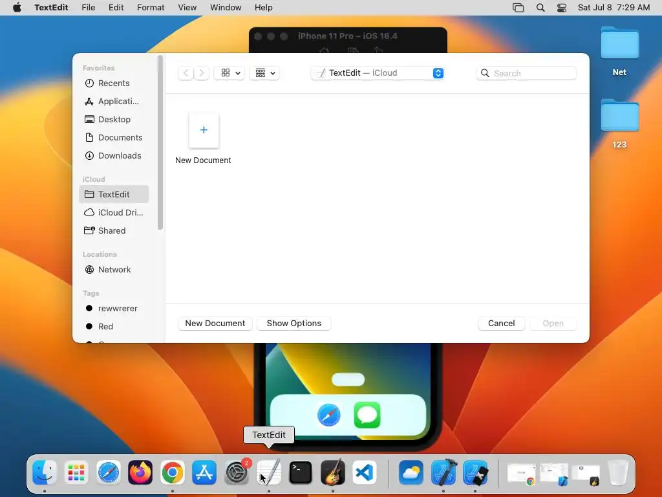Select Documents in the sidebar

[x=114, y=138]
